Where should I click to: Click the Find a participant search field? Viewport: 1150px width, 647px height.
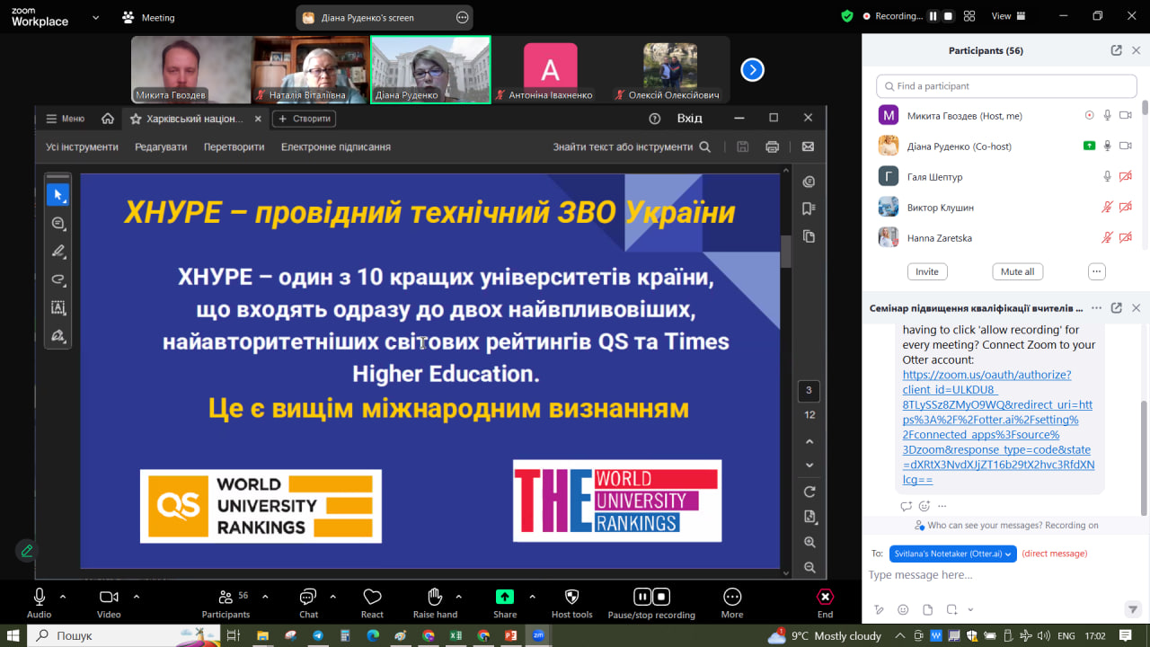tap(1006, 86)
